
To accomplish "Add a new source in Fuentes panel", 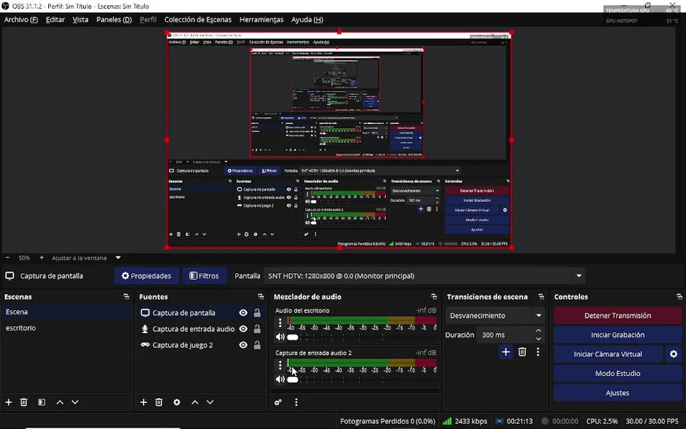I will tap(144, 402).
